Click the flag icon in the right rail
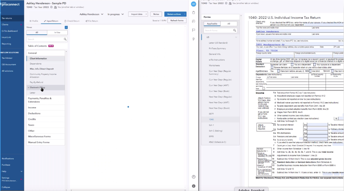 tap(194, 30)
